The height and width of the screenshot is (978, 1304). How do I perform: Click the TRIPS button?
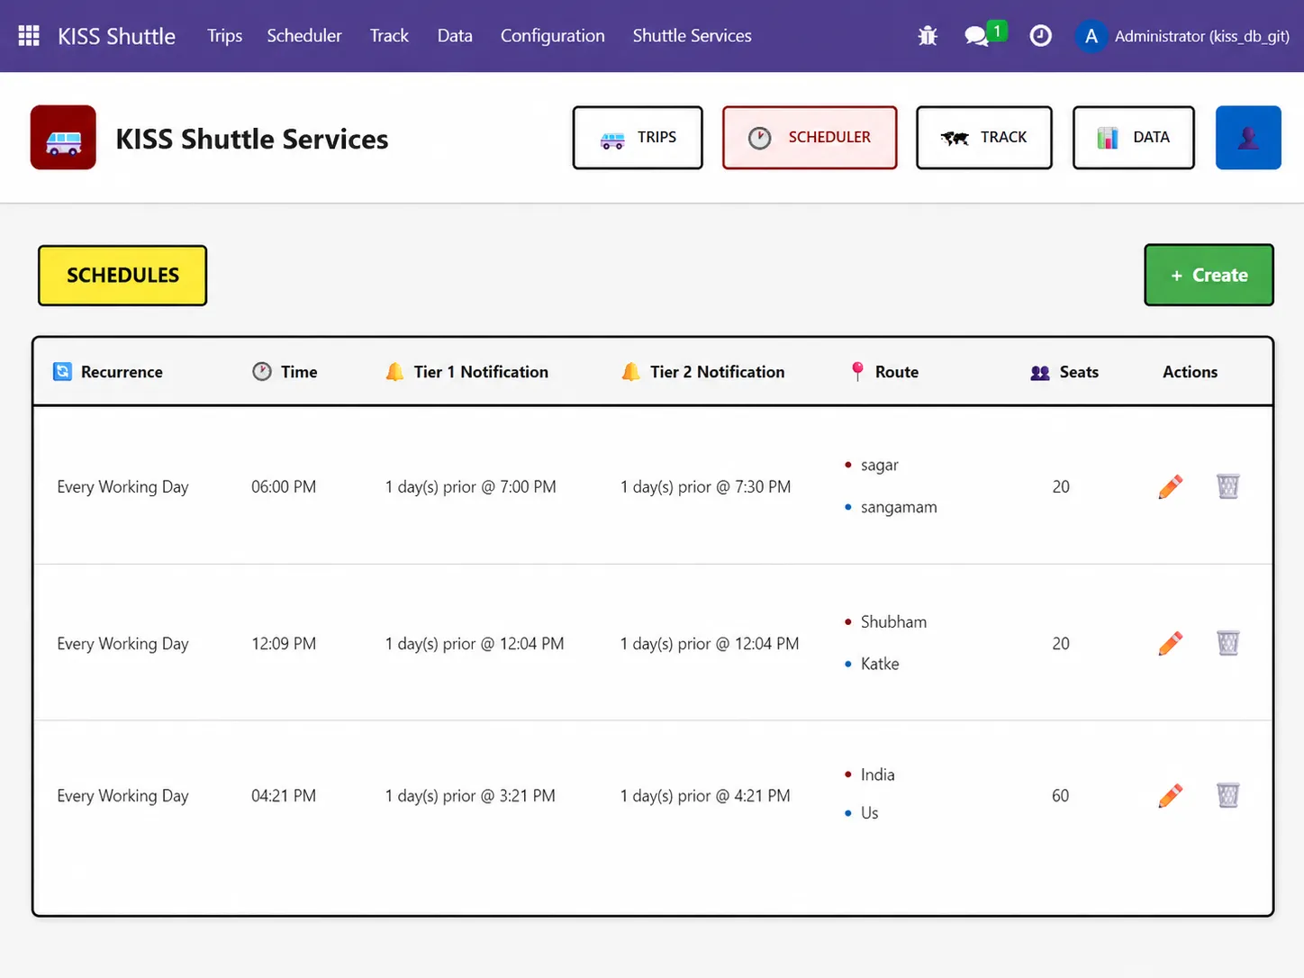tap(638, 138)
